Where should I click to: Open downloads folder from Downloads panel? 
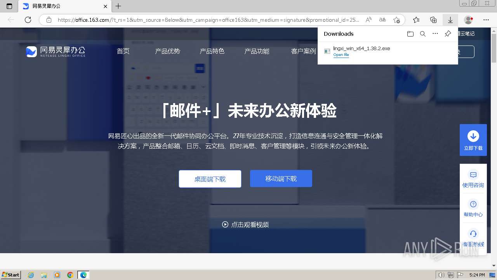[x=410, y=34]
